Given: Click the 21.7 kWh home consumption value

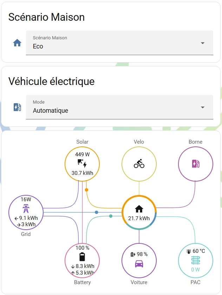Looking at the screenshot, I should [x=139, y=218].
